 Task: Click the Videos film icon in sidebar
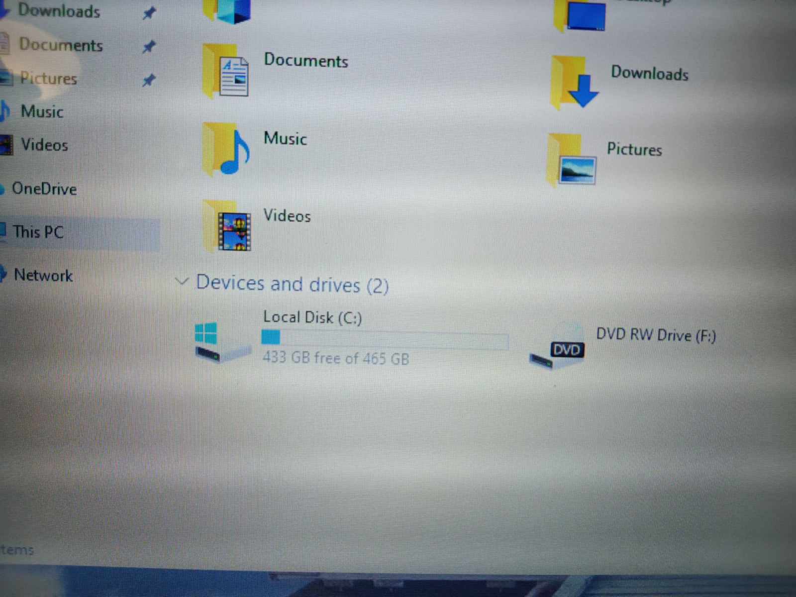click(6, 145)
